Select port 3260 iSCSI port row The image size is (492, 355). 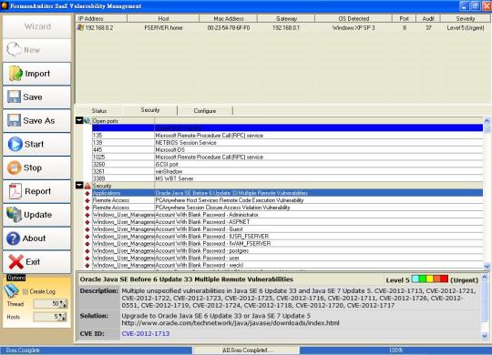coord(287,164)
